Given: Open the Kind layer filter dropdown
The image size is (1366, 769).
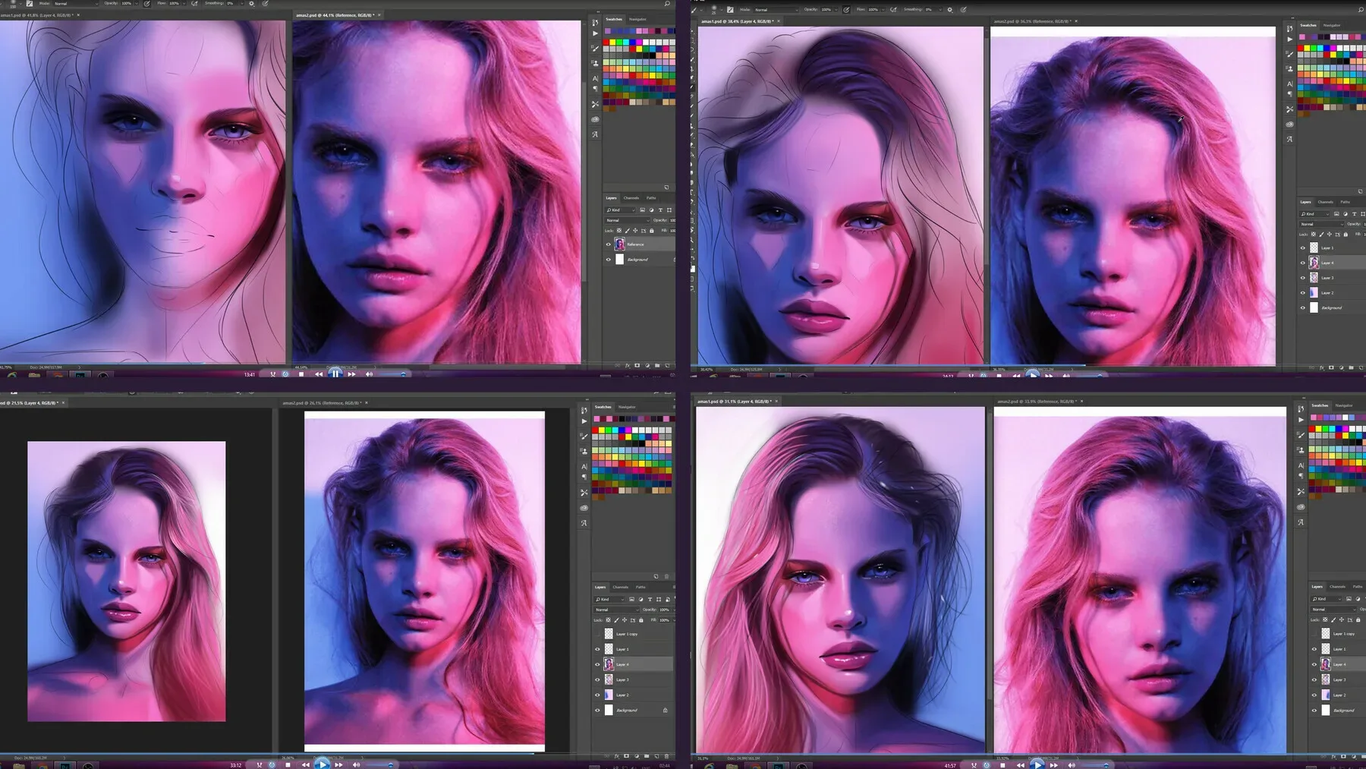Looking at the screenshot, I should 609,600.
